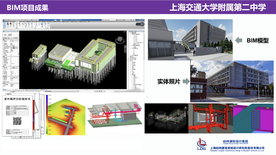Viewport: 276px width, 155px height.
Task: Open the Manage Images tool
Action: coord(42,25)
